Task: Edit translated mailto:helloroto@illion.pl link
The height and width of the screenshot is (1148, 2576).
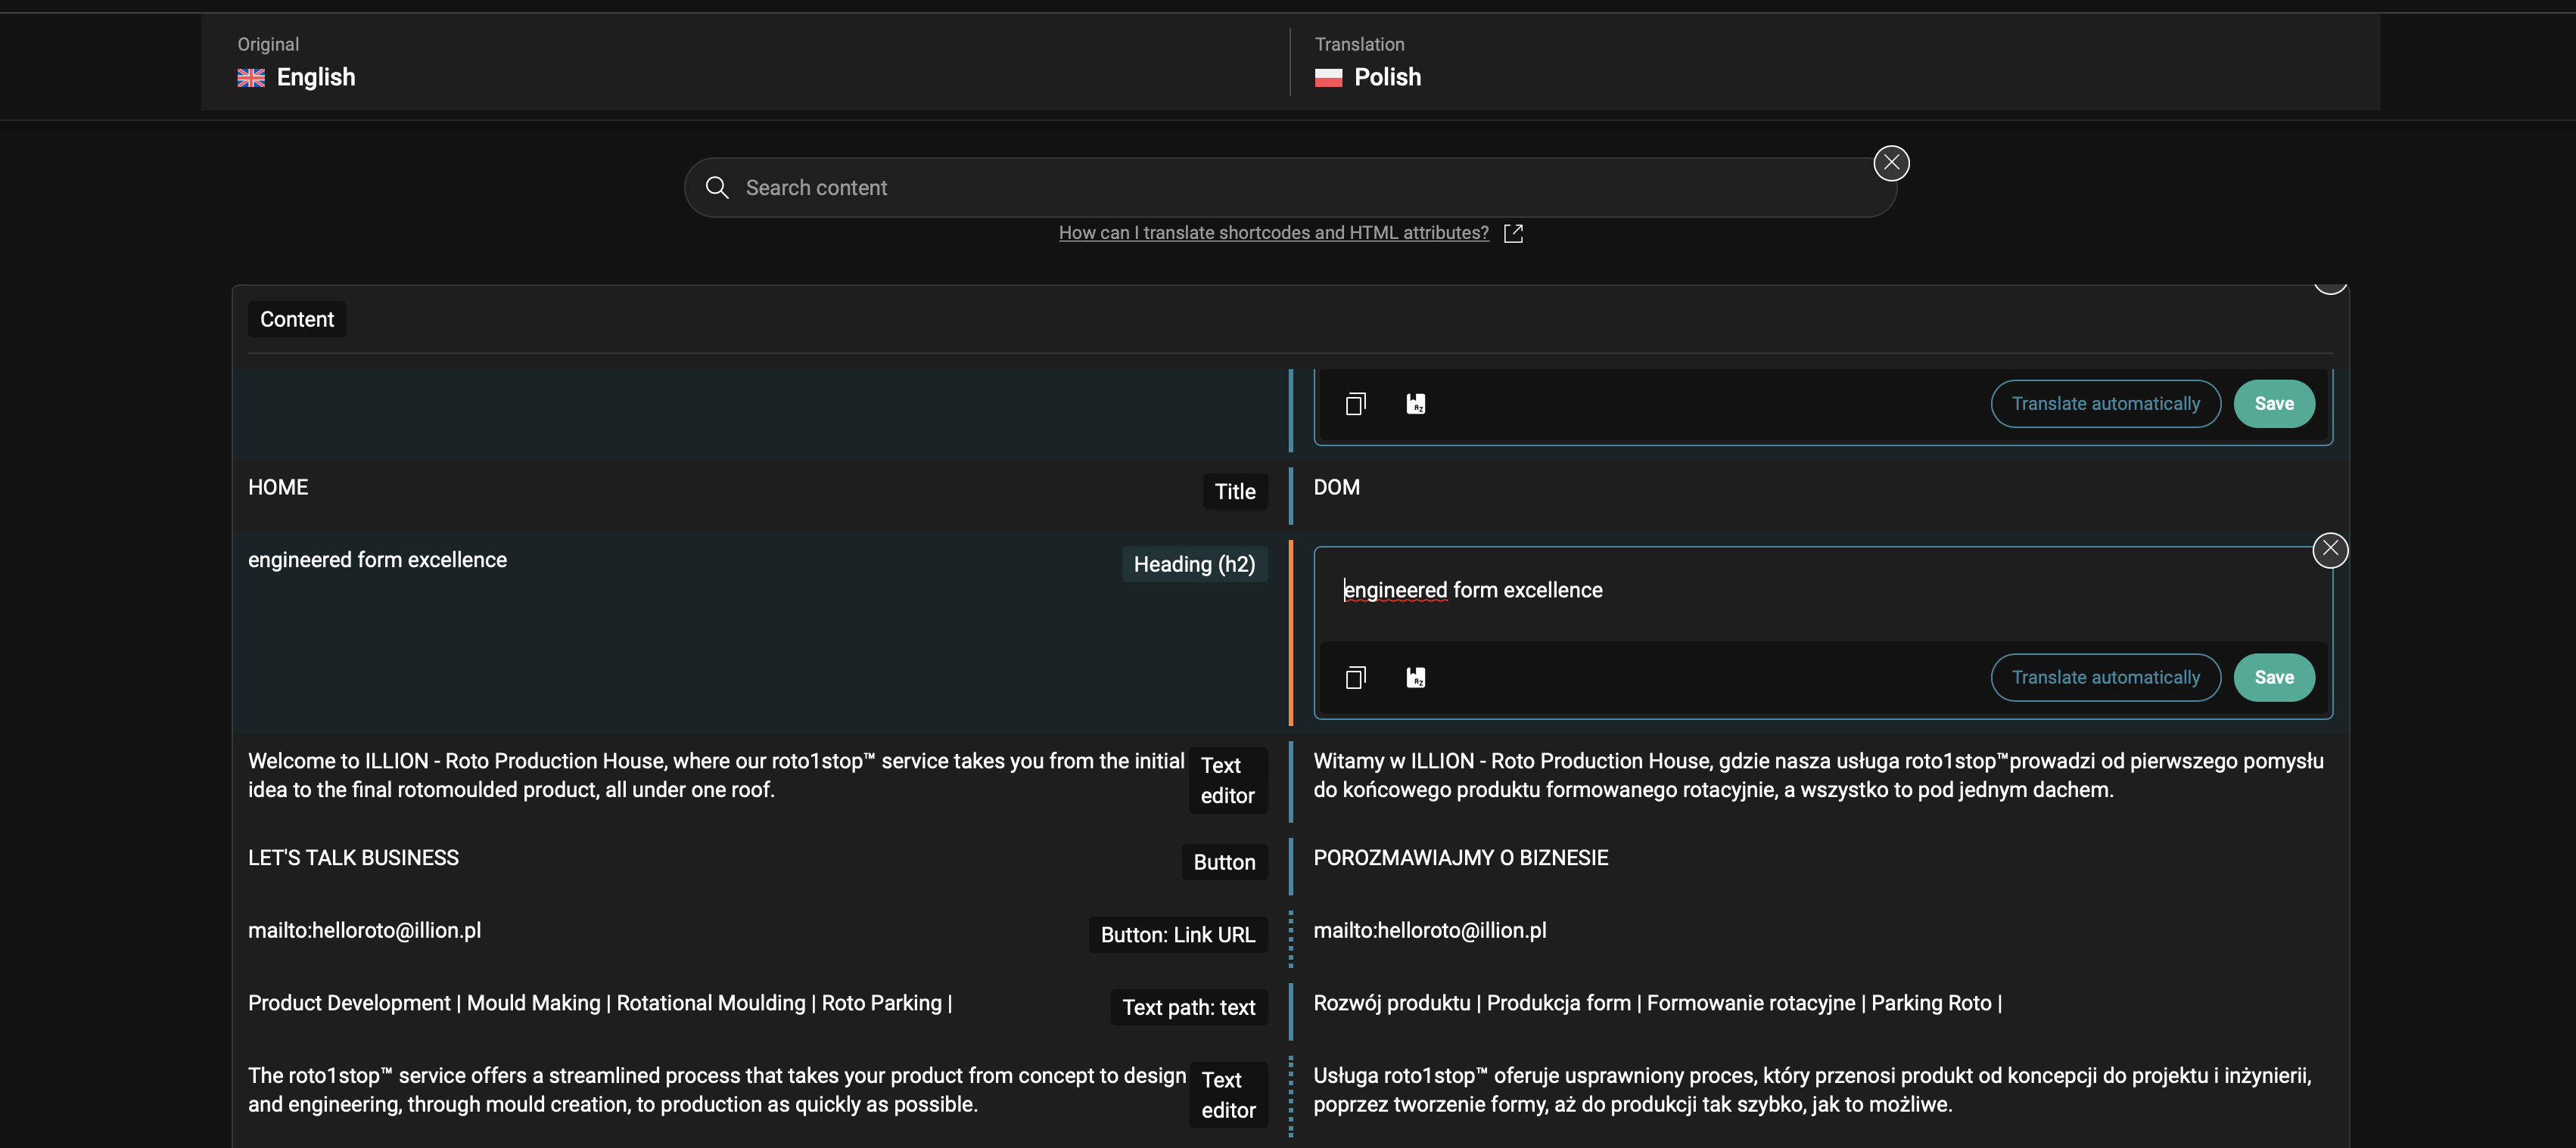Action: [1429, 931]
